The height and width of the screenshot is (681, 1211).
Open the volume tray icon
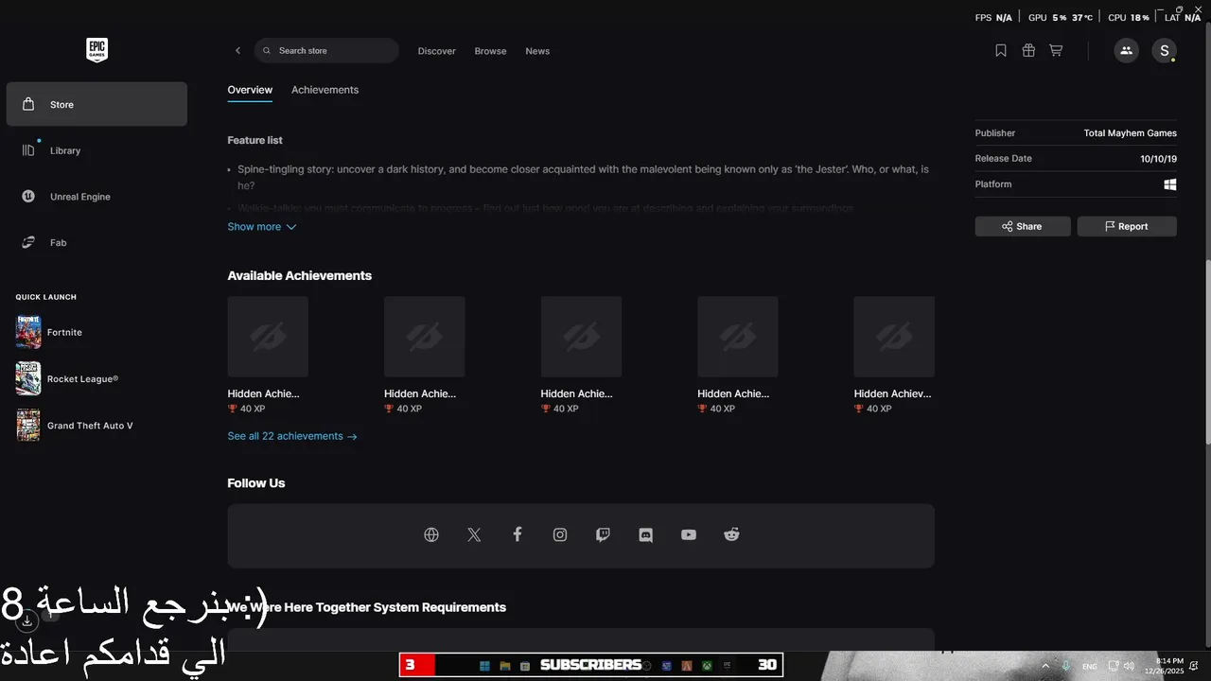click(x=1129, y=666)
